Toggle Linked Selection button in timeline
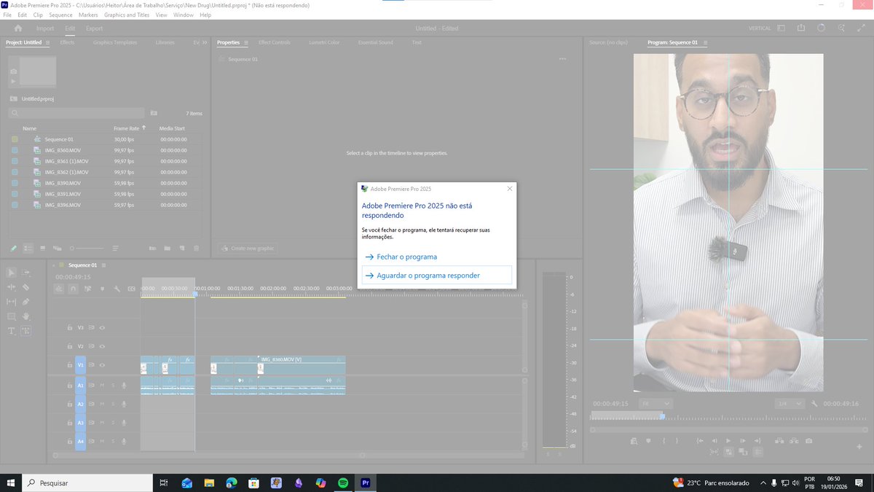Image resolution: width=874 pixels, height=492 pixels. point(87,289)
